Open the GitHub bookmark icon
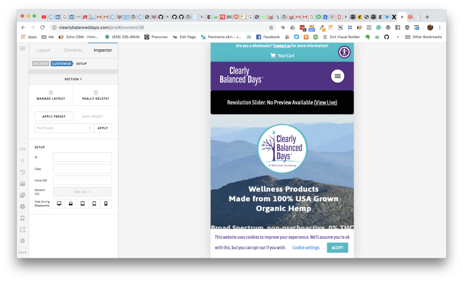This screenshot has width=463, height=282. coord(386,37)
